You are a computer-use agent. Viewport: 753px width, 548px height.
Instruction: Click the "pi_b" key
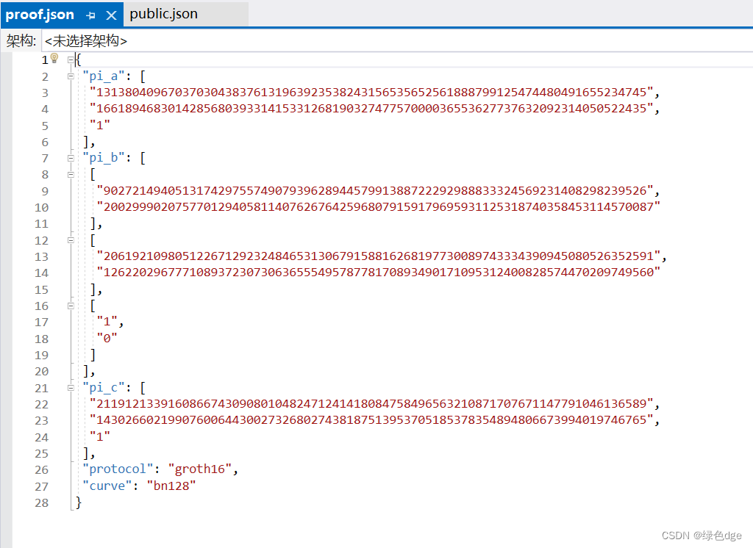coord(103,157)
